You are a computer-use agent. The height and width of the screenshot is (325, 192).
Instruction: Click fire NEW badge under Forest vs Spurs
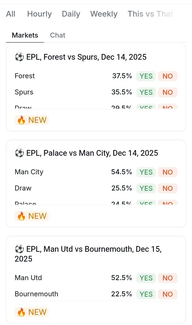[32, 120]
